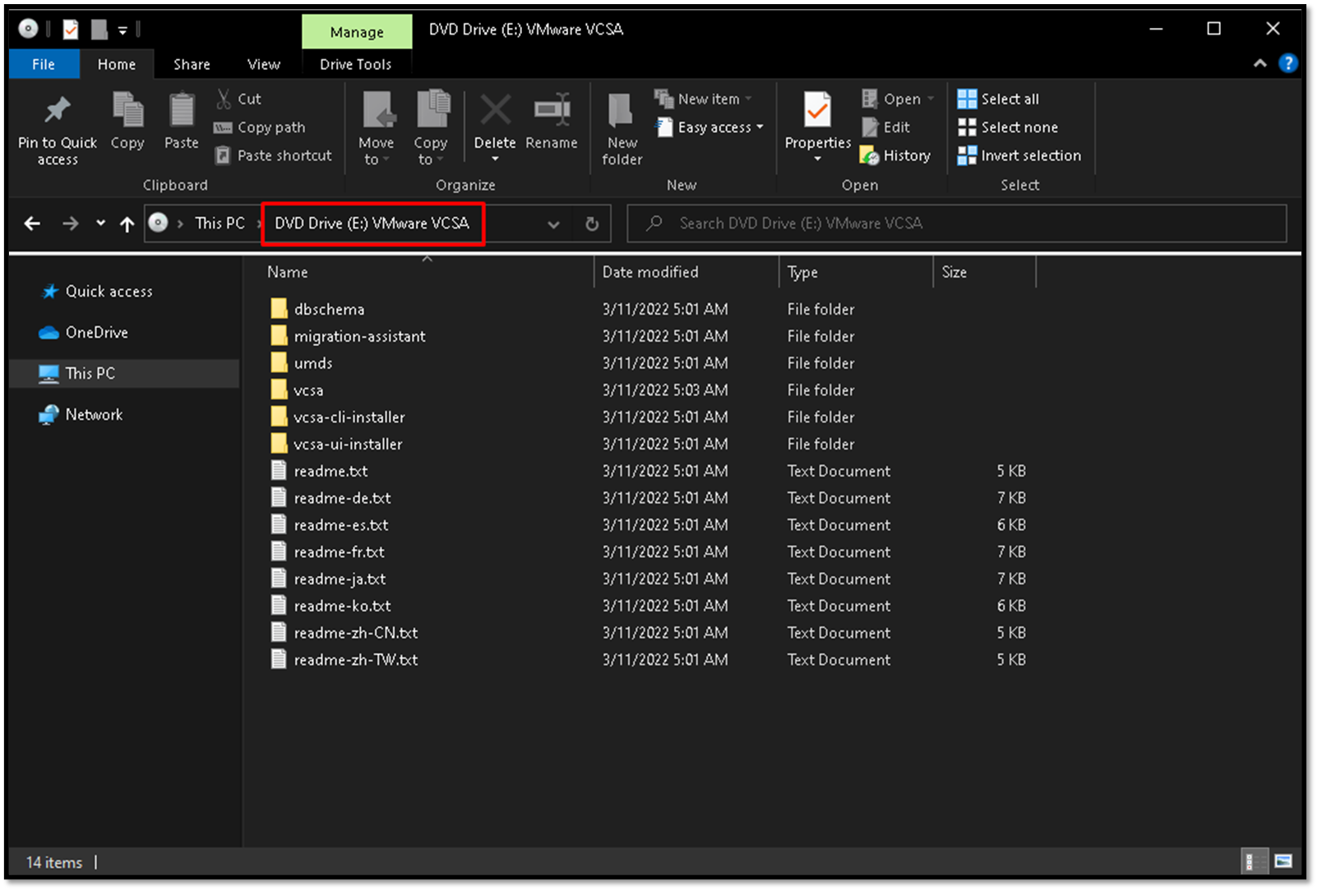Expand the address bar history dropdown
Image resolution: width=1317 pixels, height=890 pixels.
pyautogui.click(x=553, y=224)
